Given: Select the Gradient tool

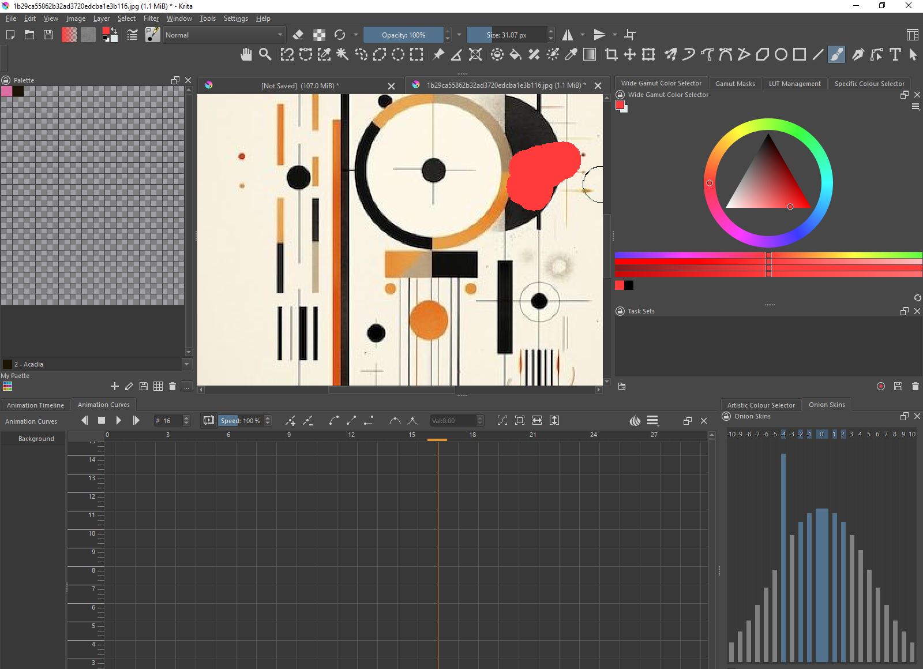Looking at the screenshot, I should [x=590, y=55].
